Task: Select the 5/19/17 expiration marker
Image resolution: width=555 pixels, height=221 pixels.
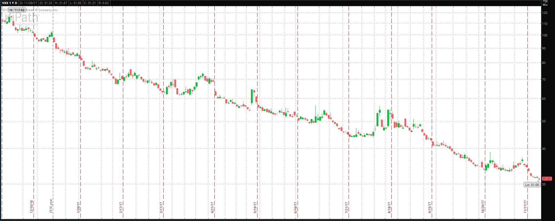Action: point(255,207)
